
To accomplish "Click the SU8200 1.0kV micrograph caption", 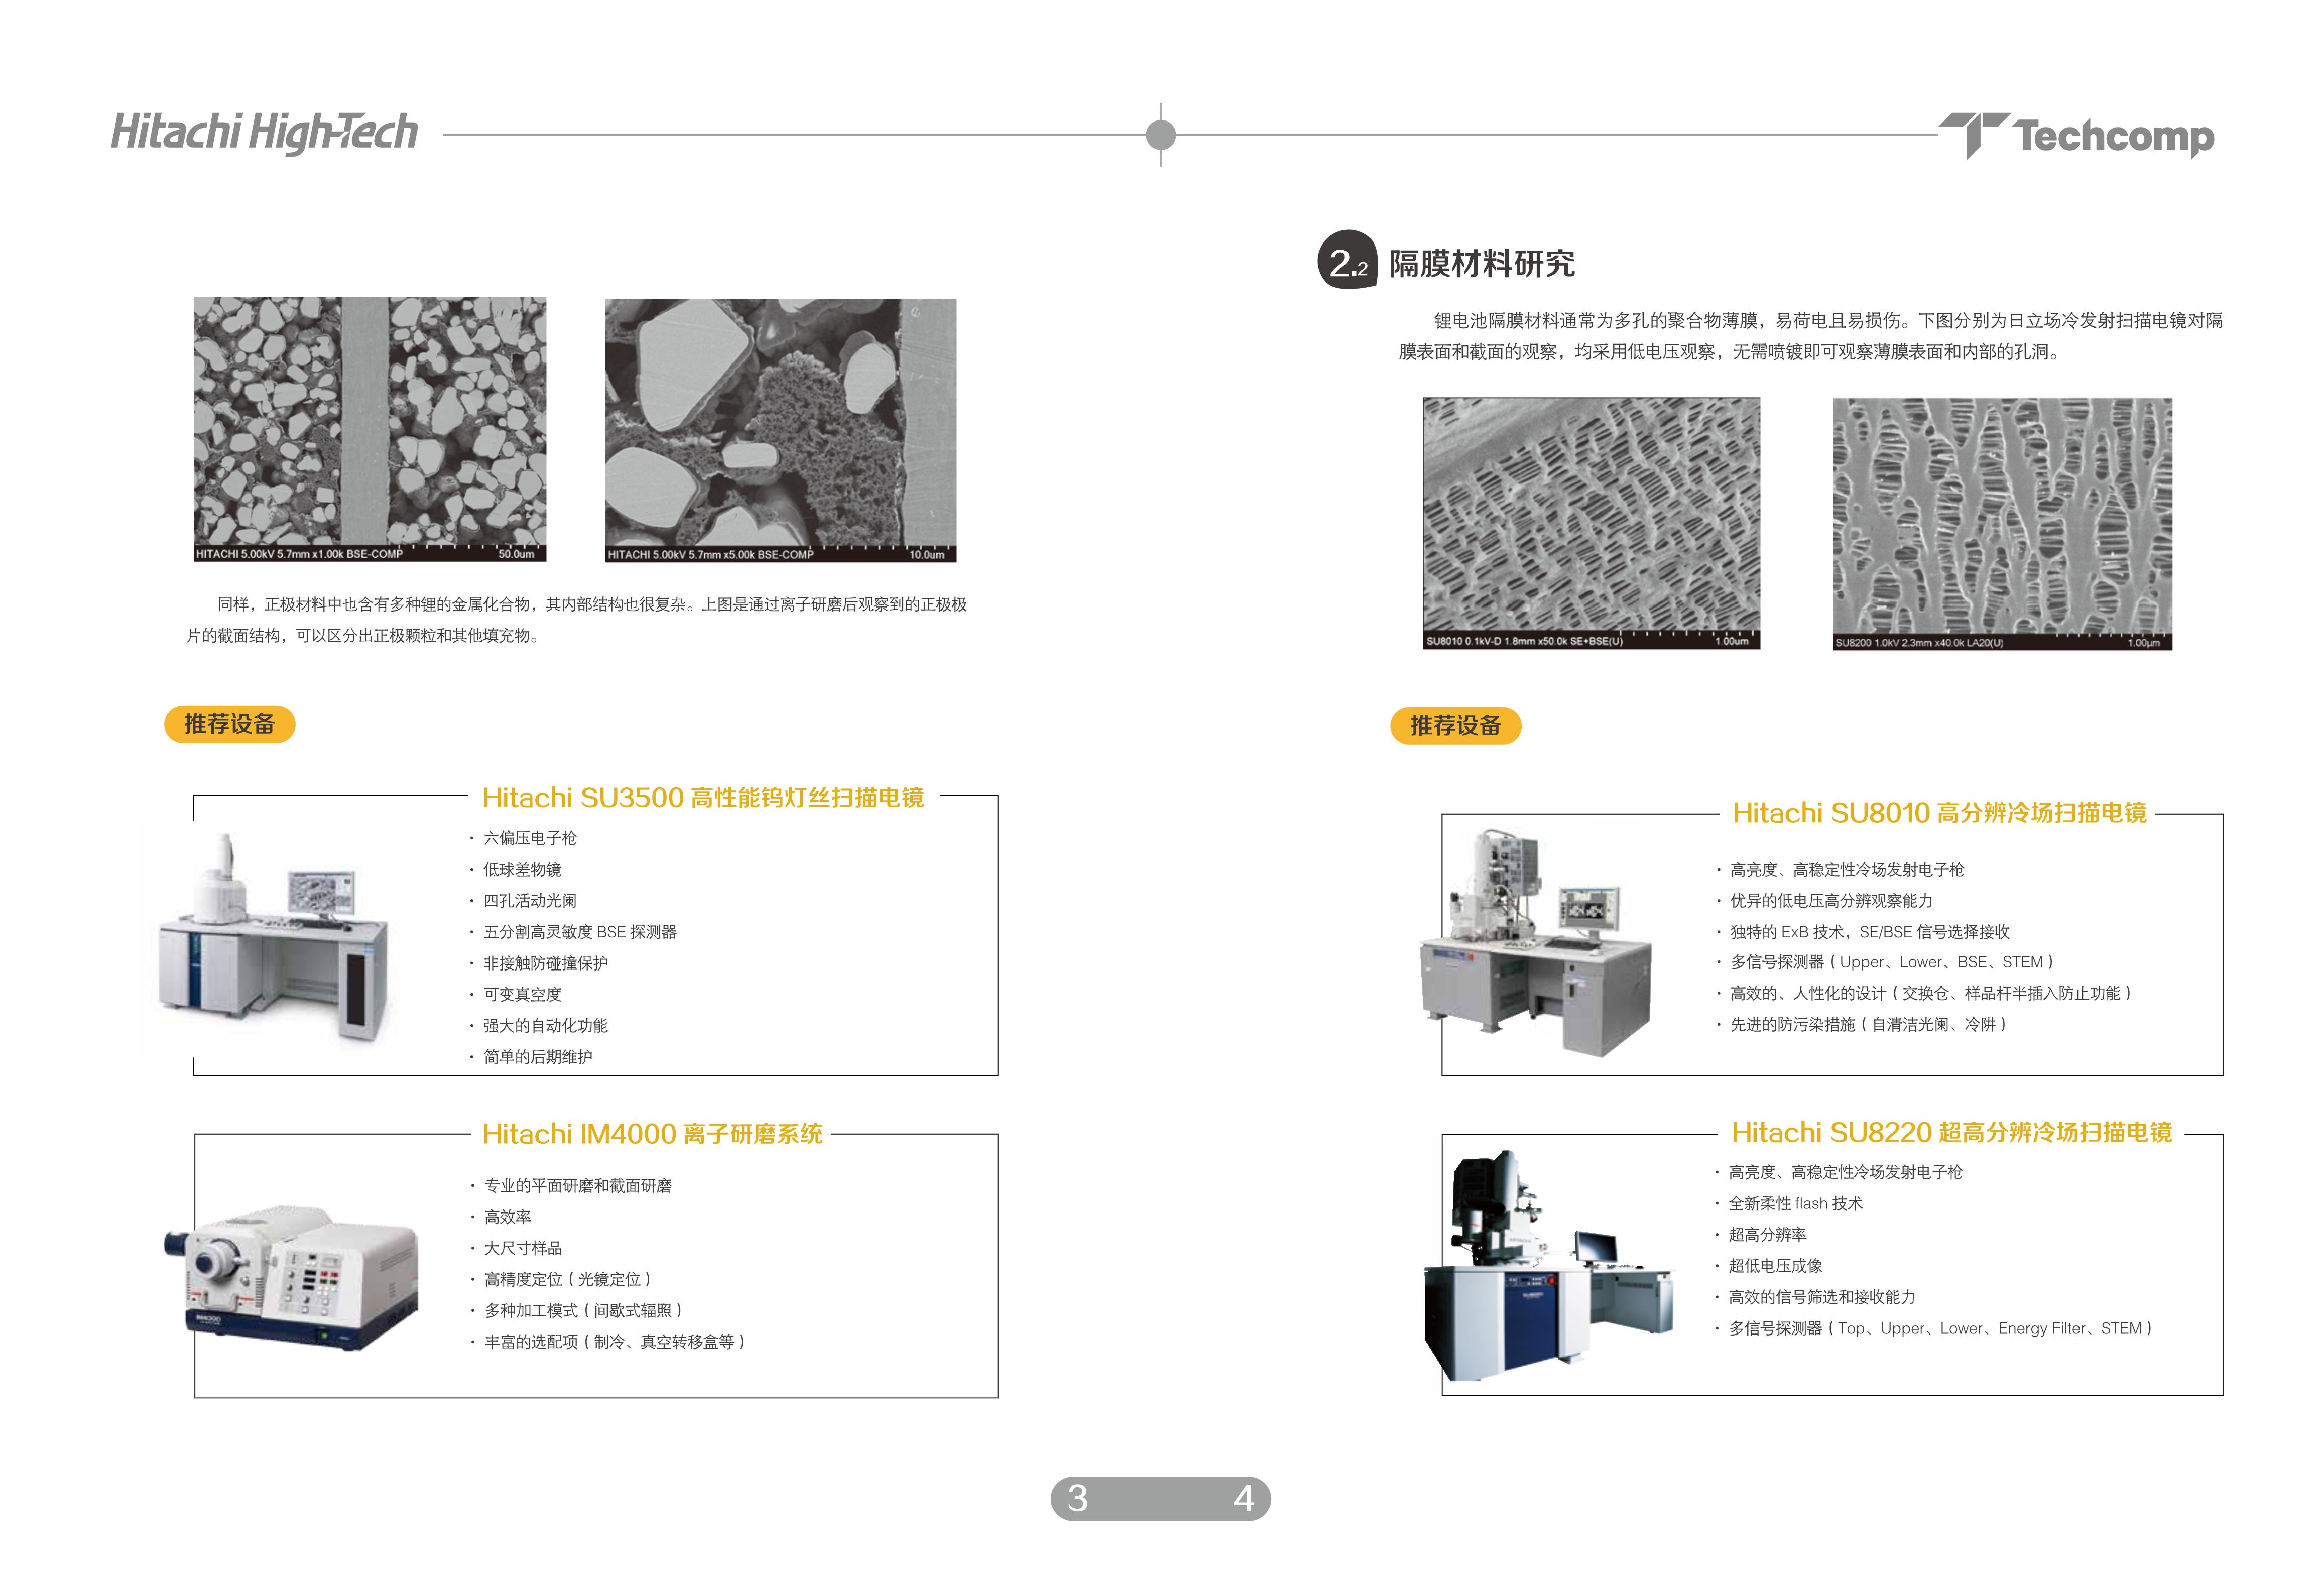I will [1919, 642].
